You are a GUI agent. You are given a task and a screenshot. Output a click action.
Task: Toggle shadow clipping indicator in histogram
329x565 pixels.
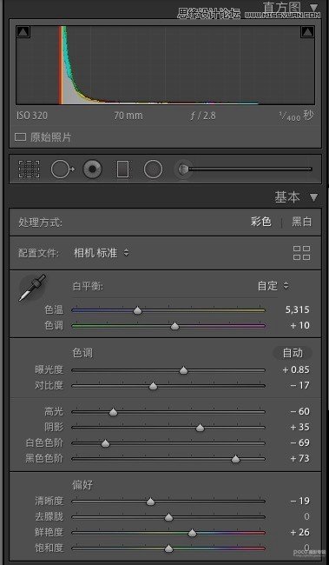23,32
